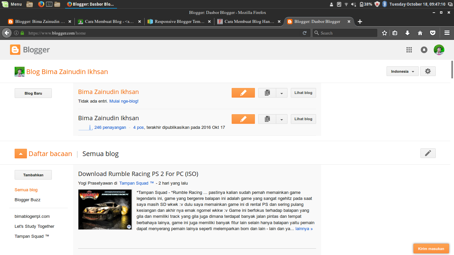The image size is (454, 255).
Task: Edit reading list using the pencil icon
Action: (x=428, y=153)
